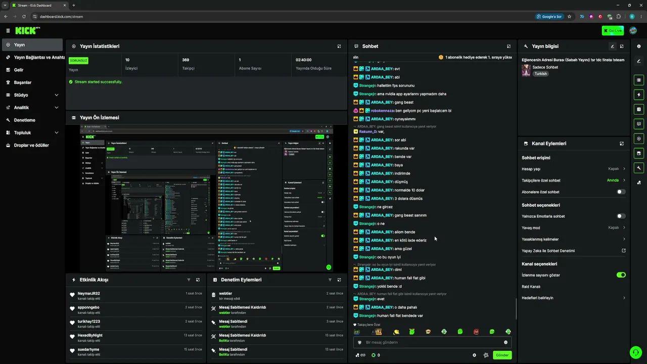
Task: Expand the Stüdyo sidebar section
Action: point(33,95)
